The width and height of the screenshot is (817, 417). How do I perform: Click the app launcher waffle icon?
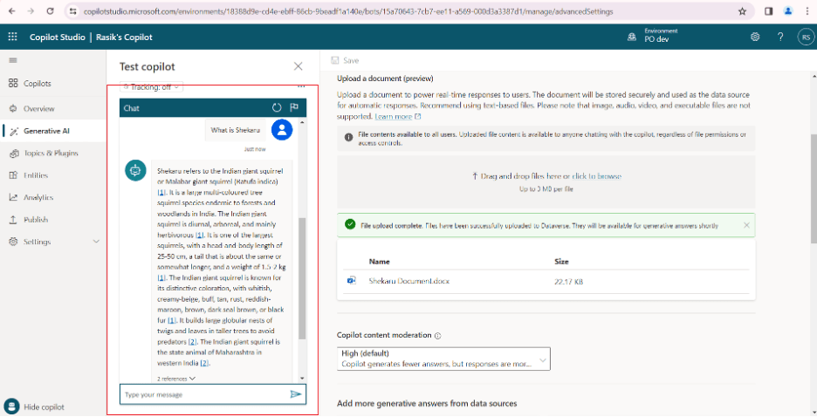click(x=13, y=37)
